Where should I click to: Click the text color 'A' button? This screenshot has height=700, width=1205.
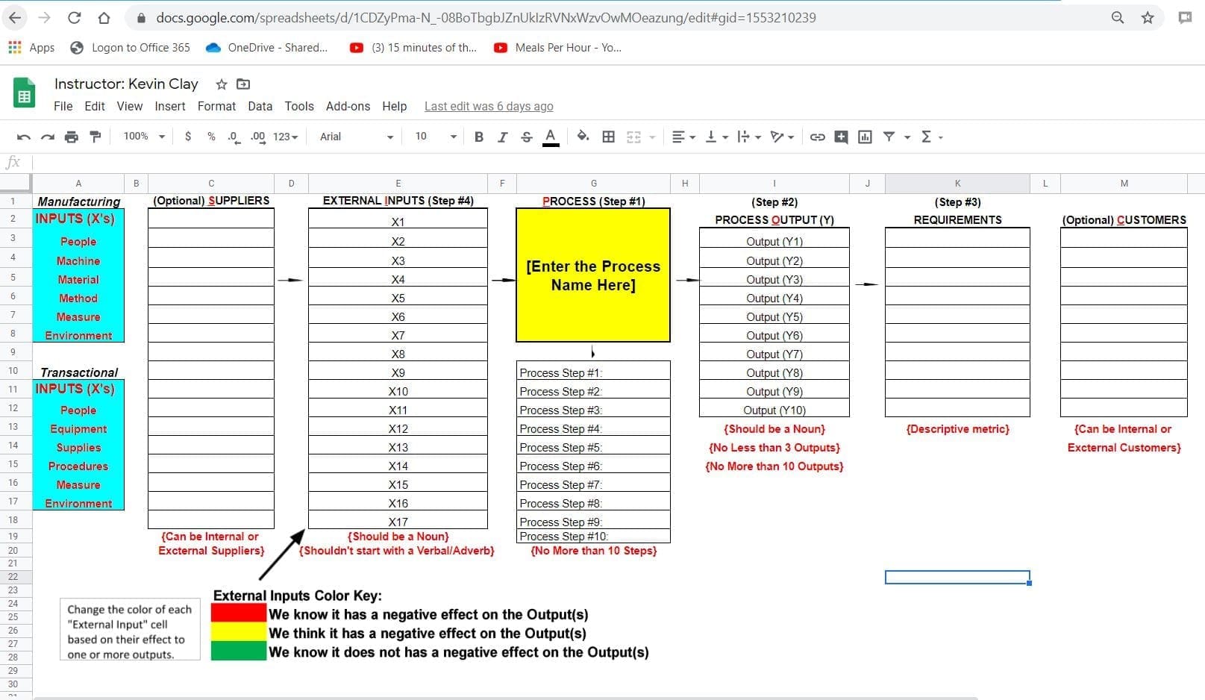pos(551,137)
